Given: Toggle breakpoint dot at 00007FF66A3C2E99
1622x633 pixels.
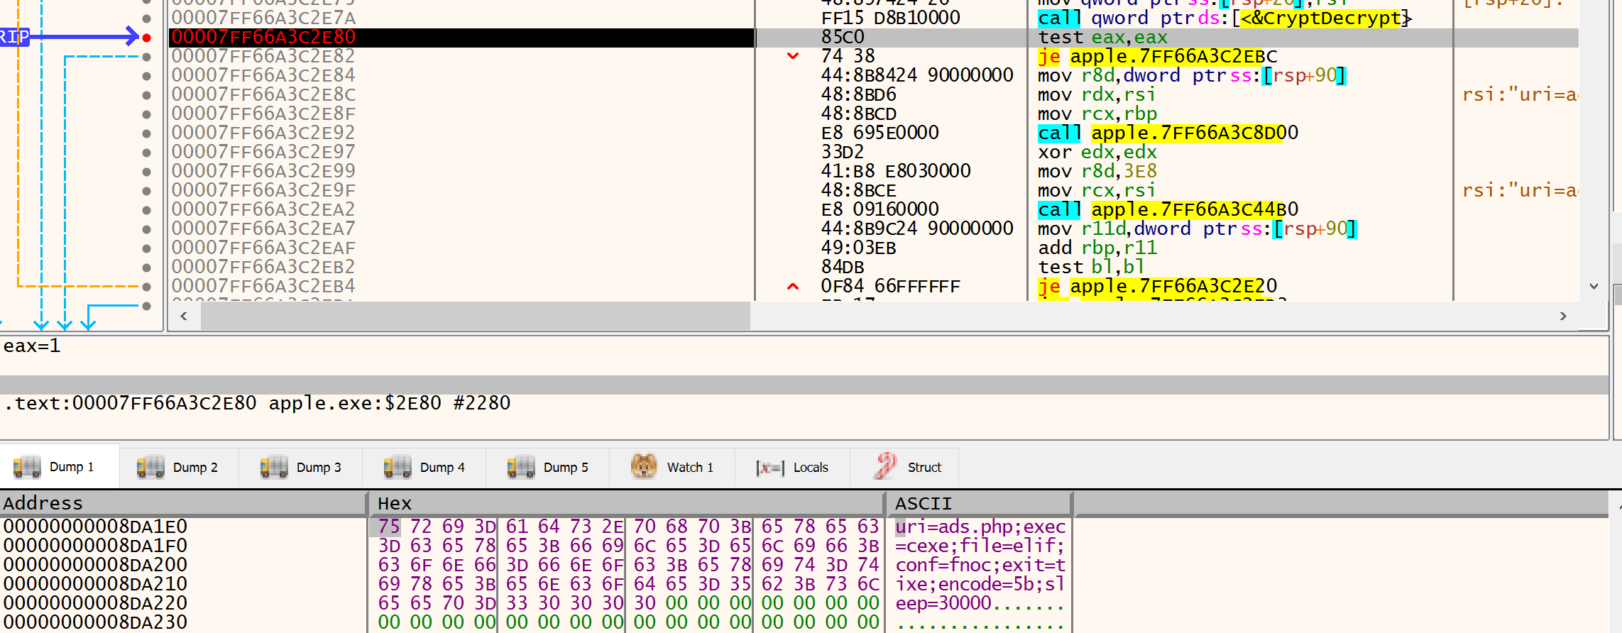Looking at the screenshot, I should pyautogui.click(x=147, y=172).
